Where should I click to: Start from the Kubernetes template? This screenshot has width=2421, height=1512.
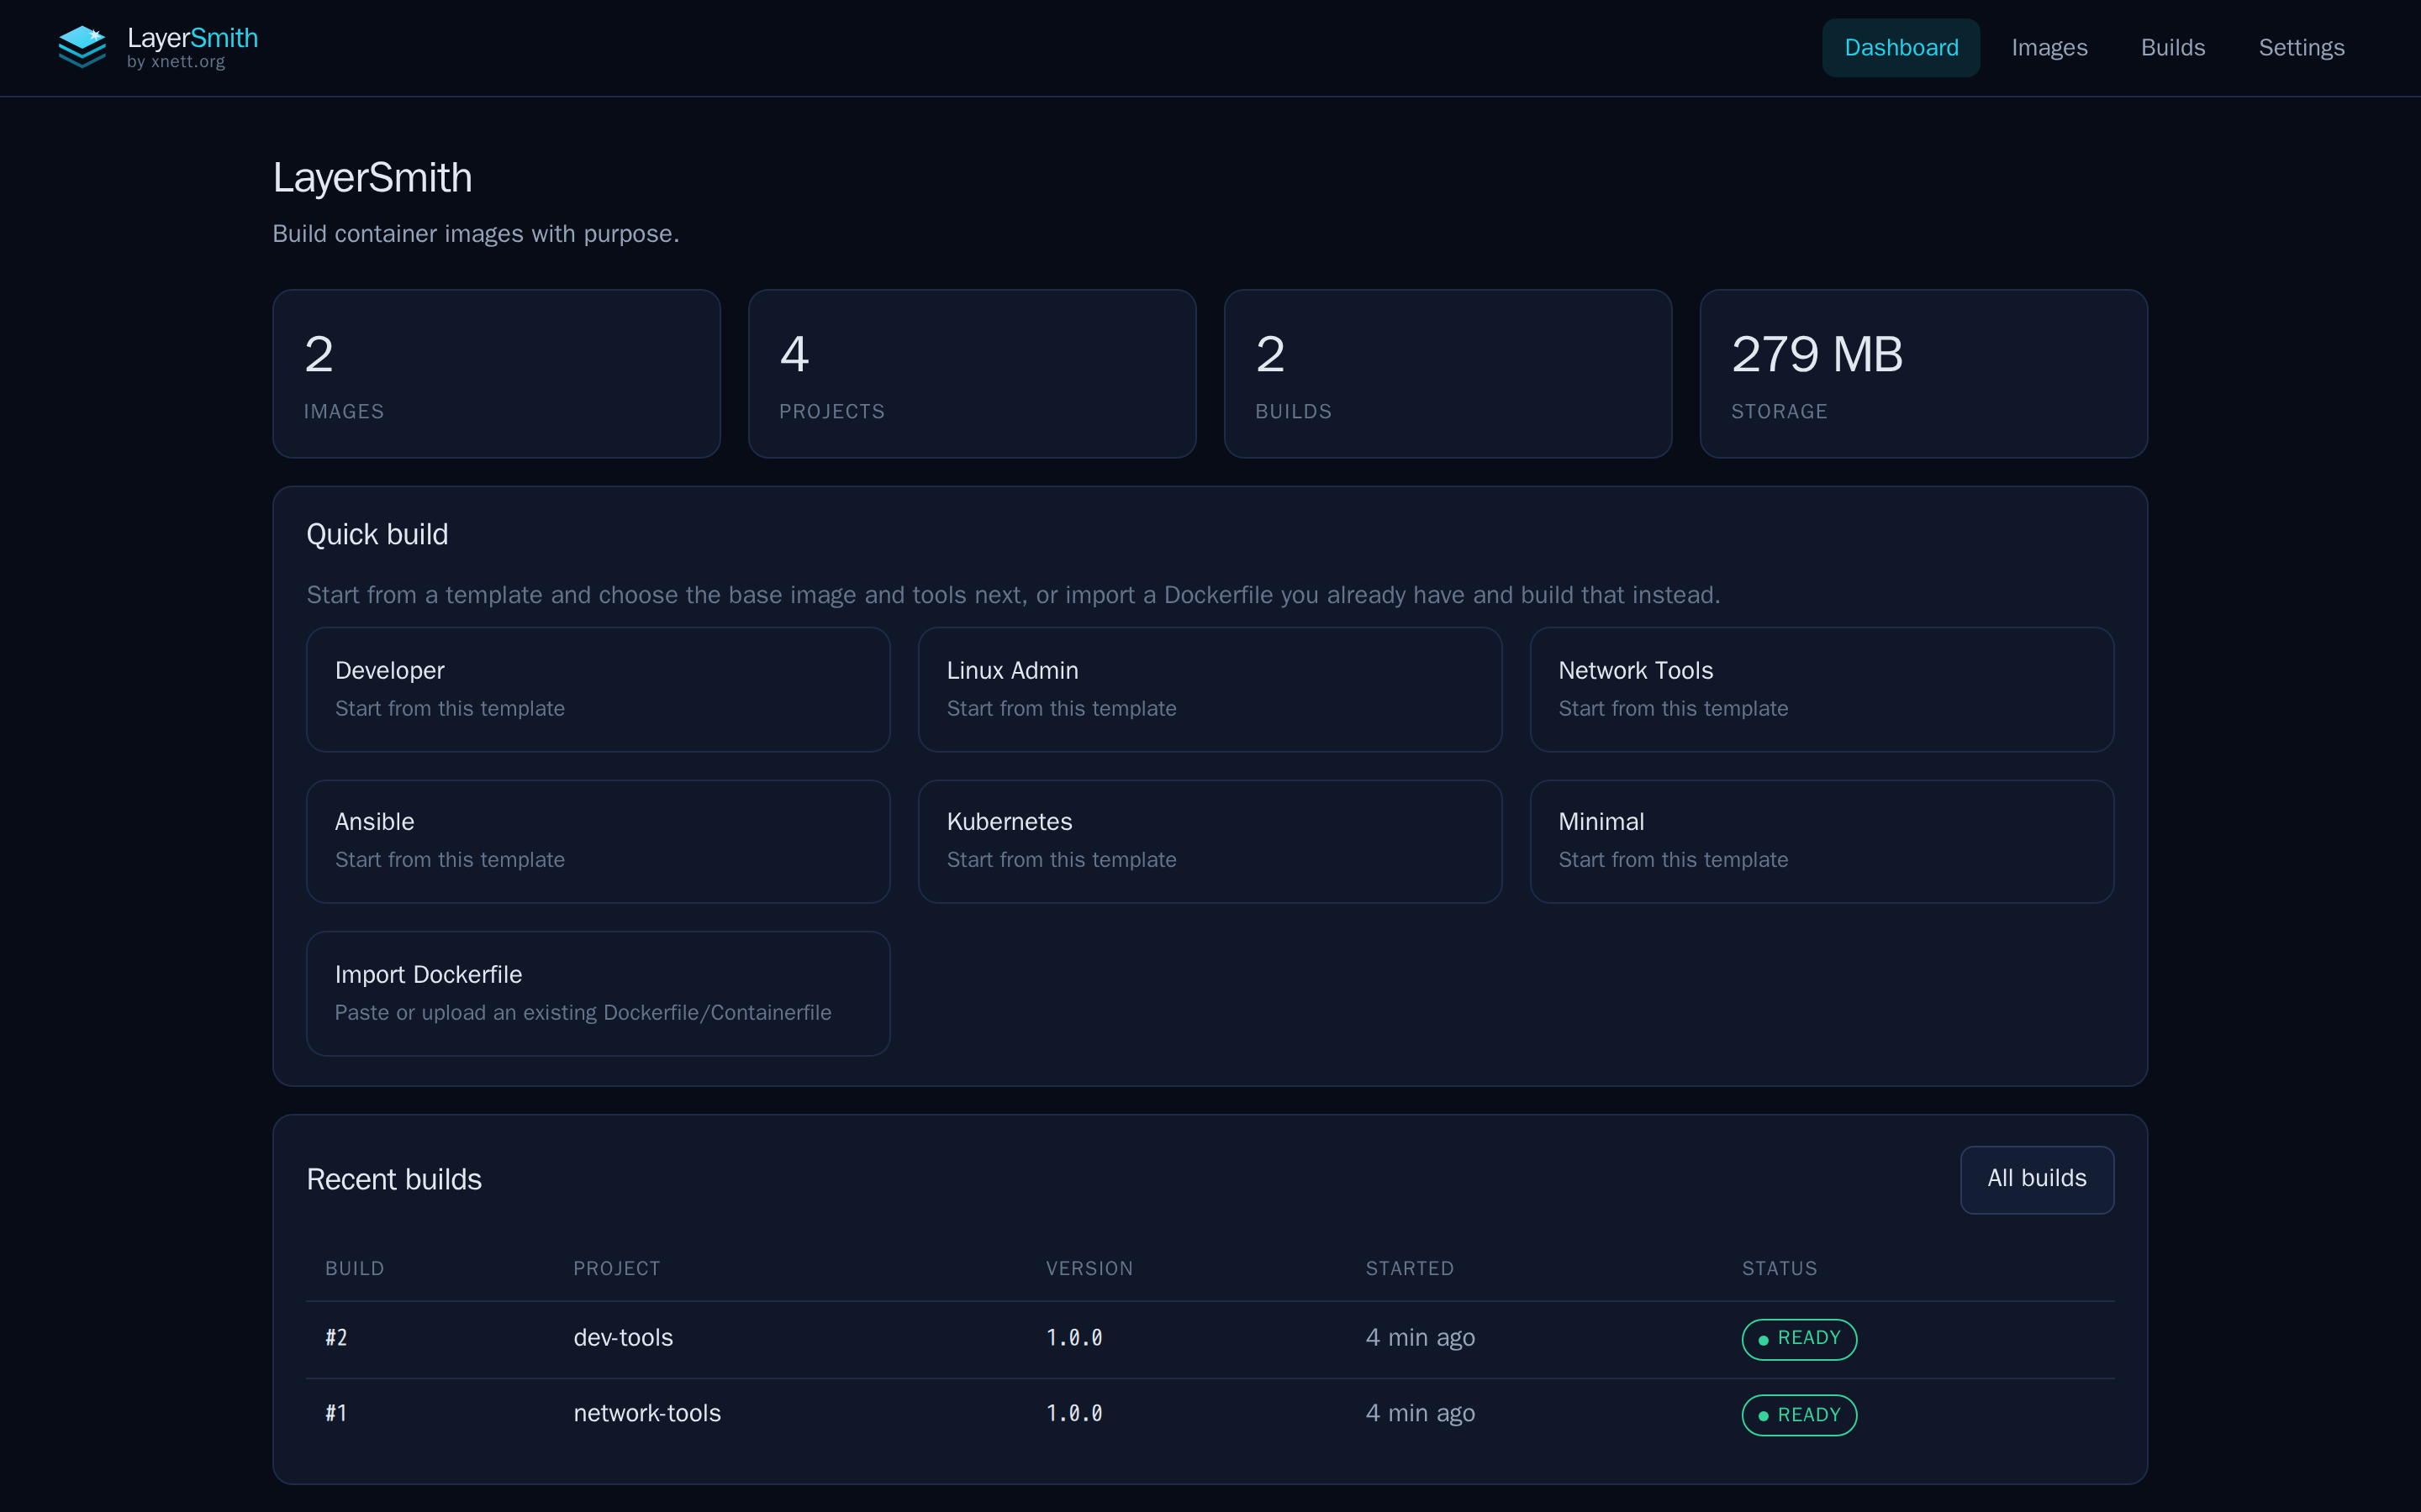tap(1210, 841)
